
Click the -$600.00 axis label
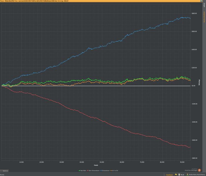click(x=195, y=140)
